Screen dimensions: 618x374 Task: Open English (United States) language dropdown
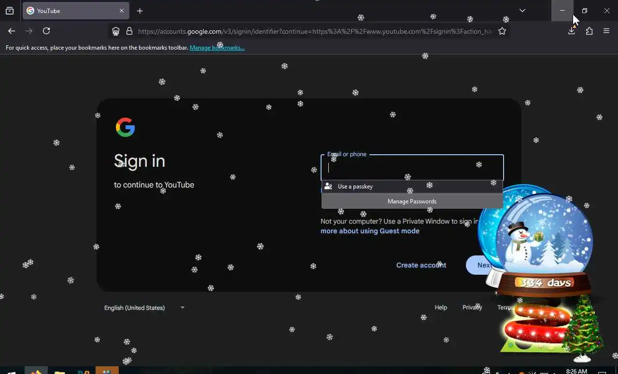click(145, 307)
